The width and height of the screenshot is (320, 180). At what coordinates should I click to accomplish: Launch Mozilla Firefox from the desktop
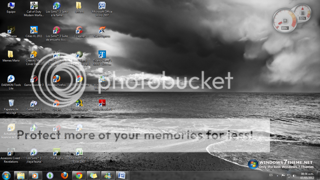tap(57, 79)
